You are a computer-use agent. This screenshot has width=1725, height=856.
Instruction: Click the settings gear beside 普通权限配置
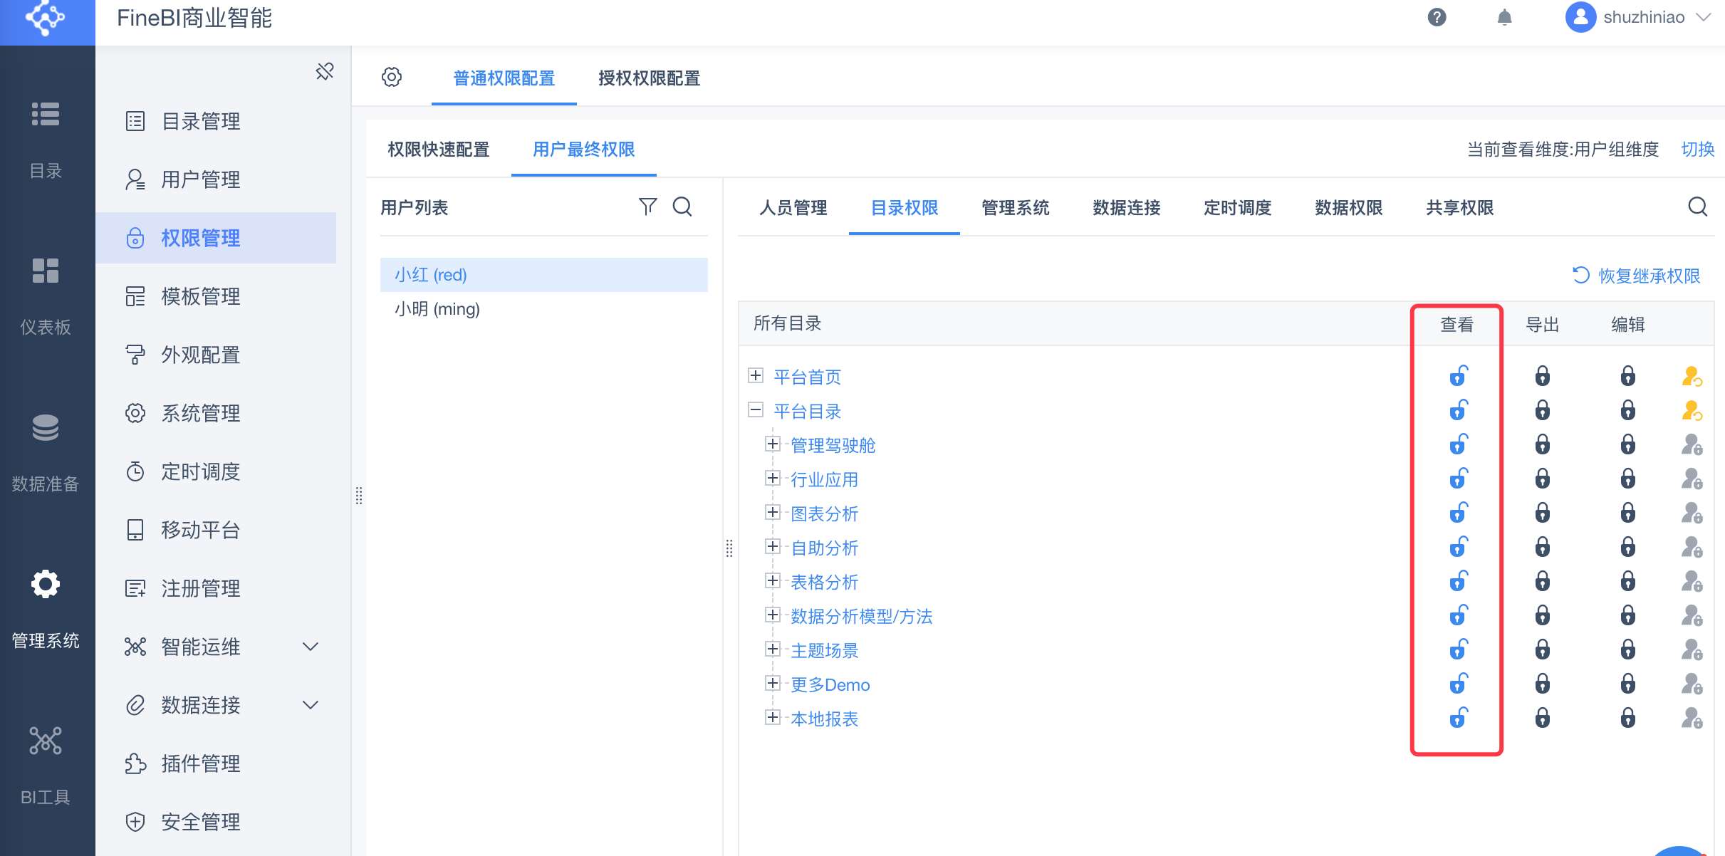point(392,77)
